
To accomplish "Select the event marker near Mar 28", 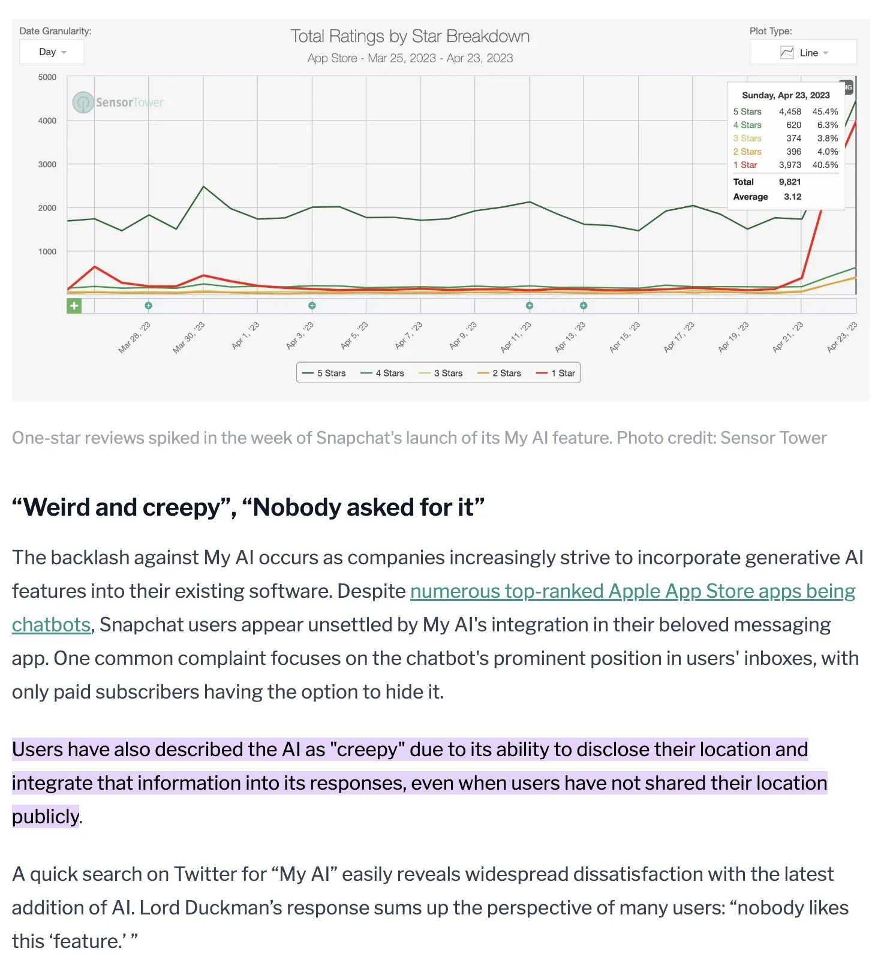I will pos(149,306).
